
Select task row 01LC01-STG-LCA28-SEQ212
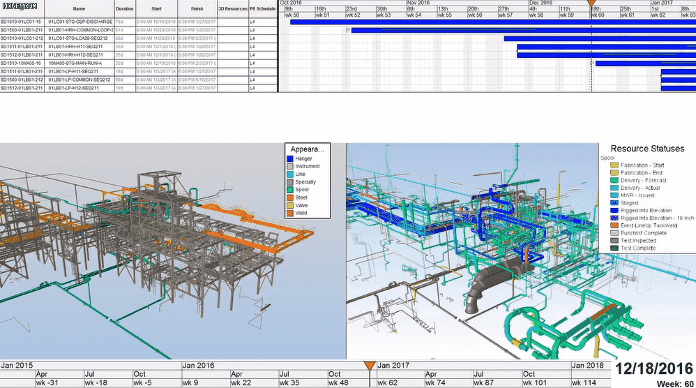coord(139,38)
